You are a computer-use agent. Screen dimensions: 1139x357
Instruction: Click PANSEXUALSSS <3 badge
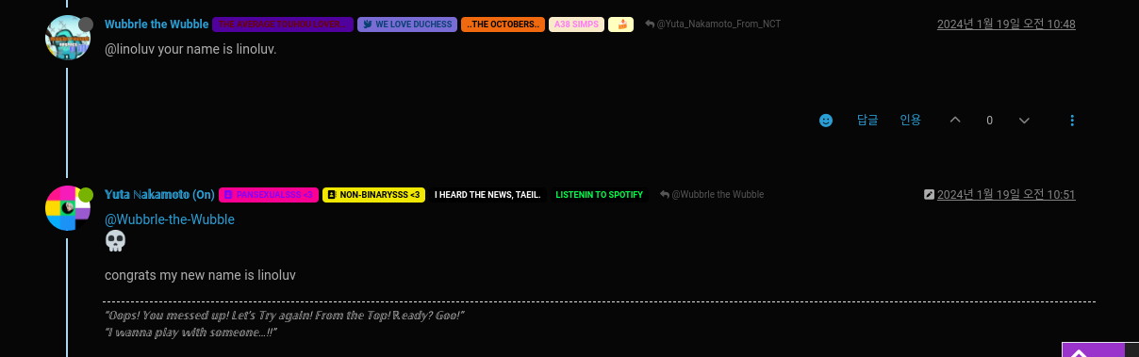pyautogui.click(x=269, y=195)
